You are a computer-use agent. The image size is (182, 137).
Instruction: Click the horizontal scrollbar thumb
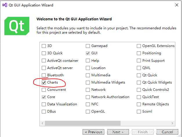click(x=83, y=123)
